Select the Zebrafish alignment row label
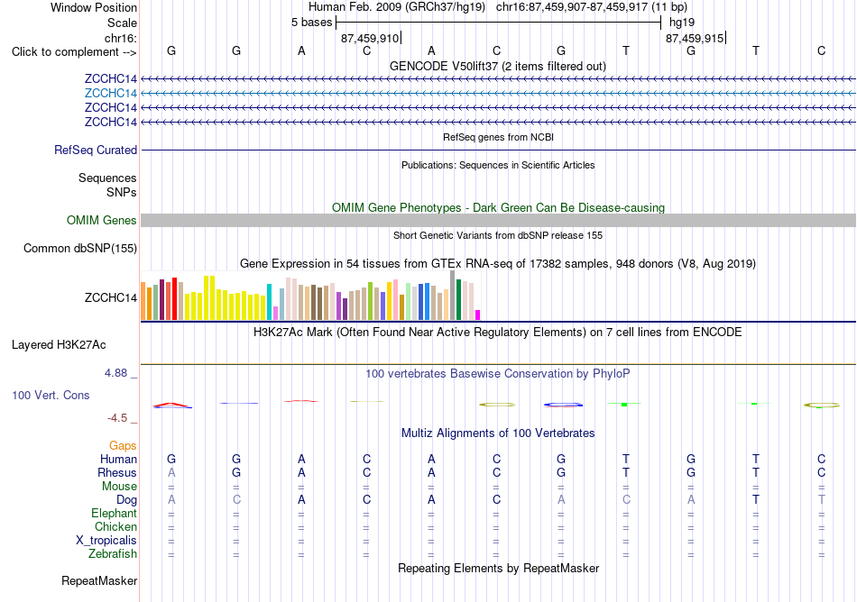The image size is (857, 602). 113,554
